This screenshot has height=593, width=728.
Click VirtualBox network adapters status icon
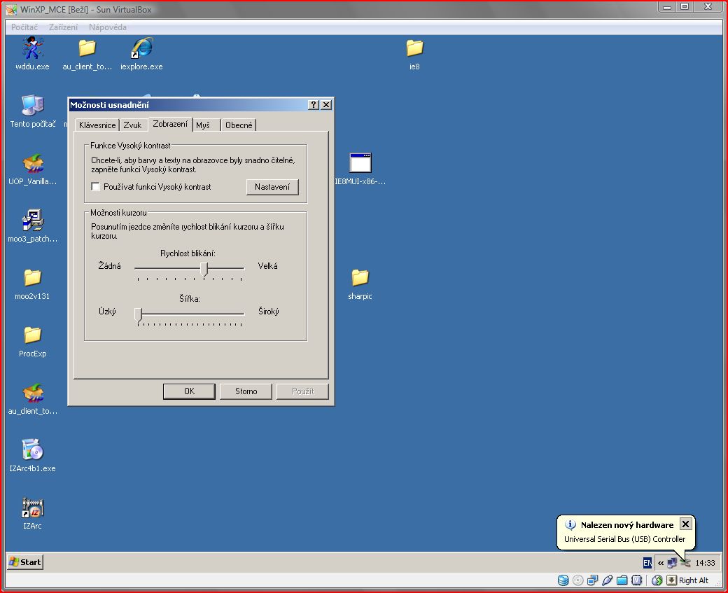(592, 580)
